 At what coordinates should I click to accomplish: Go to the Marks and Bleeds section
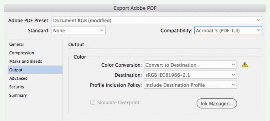pos(26,61)
